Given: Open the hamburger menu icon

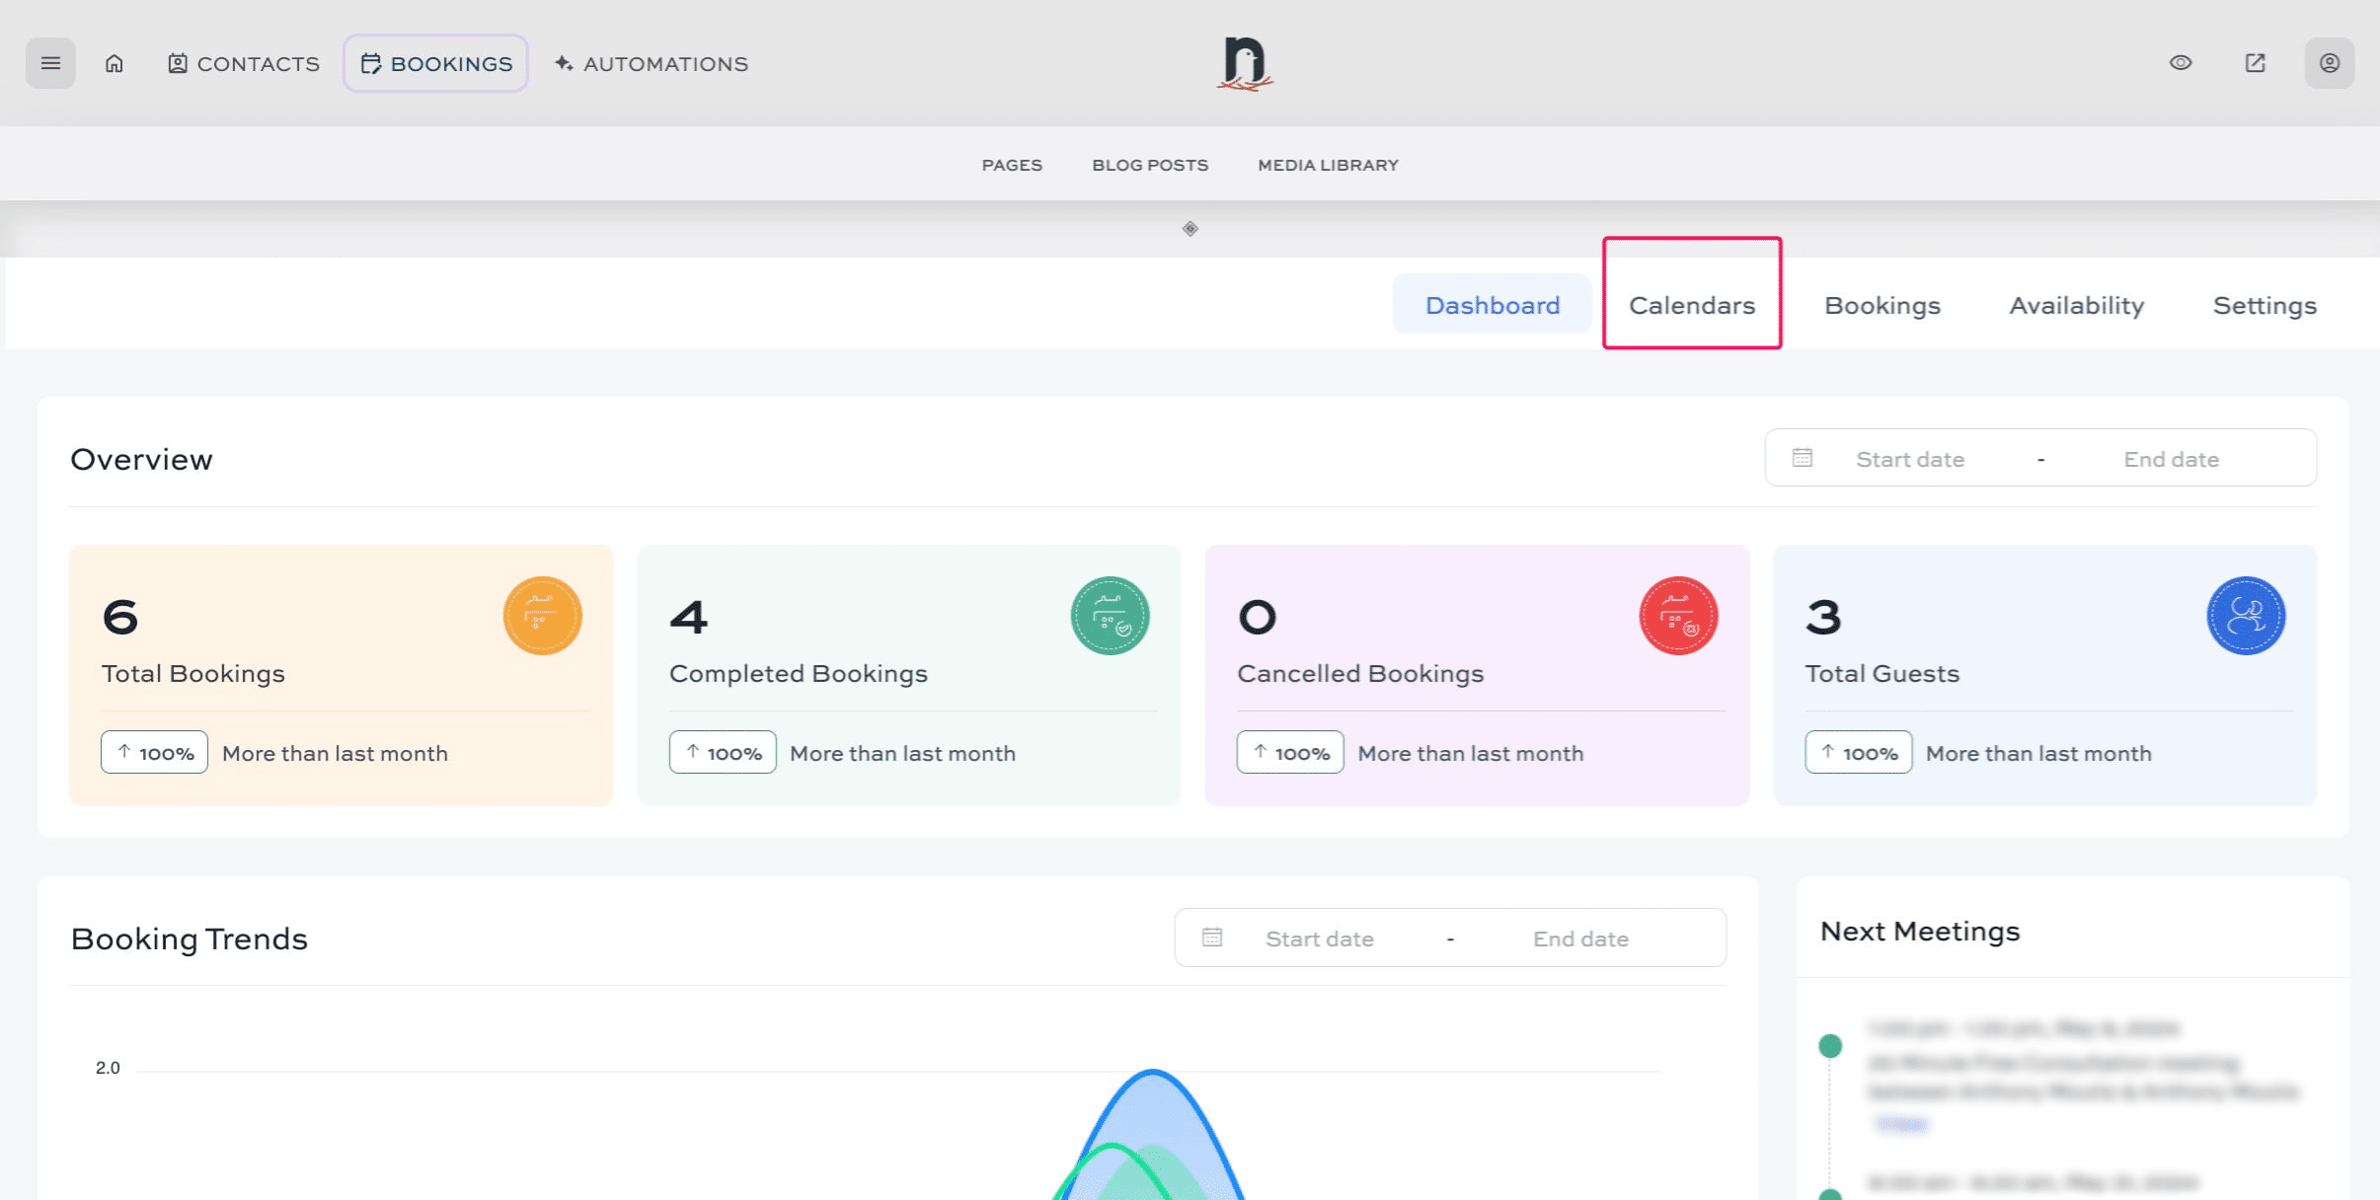Looking at the screenshot, I should (50, 63).
